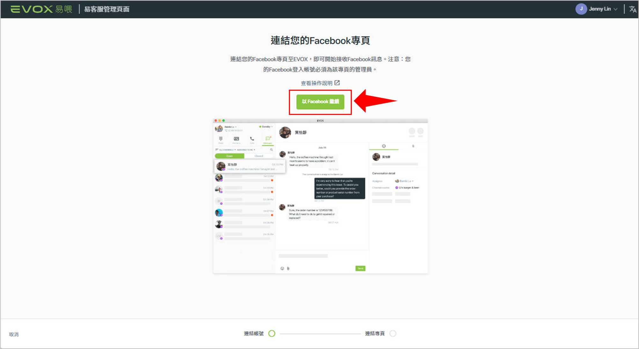Click the progress line between the steps
Viewport: 639px width, 349px height.
(320, 334)
